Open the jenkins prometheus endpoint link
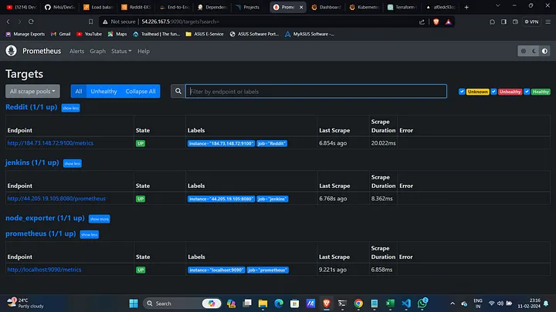 pyautogui.click(x=56, y=199)
